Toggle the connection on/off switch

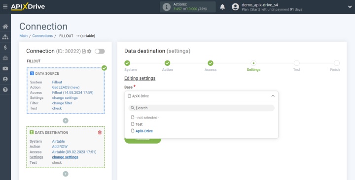pos(100,51)
